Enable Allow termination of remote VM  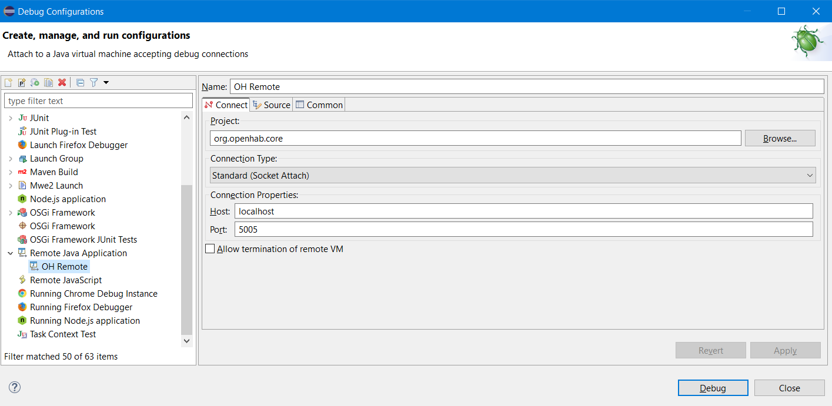(210, 249)
